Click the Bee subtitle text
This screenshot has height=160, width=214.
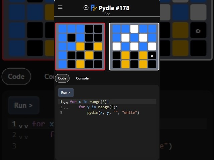(107, 14)
